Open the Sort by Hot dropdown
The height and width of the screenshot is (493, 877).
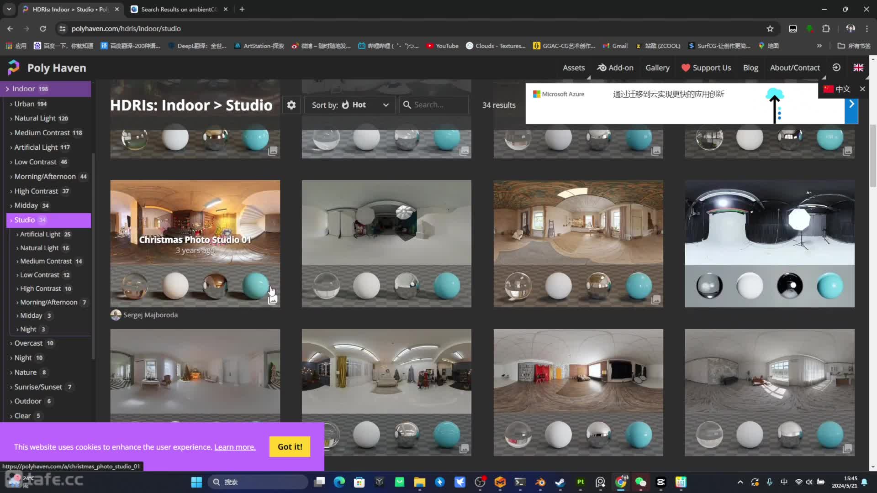click(x=350, y=105)
